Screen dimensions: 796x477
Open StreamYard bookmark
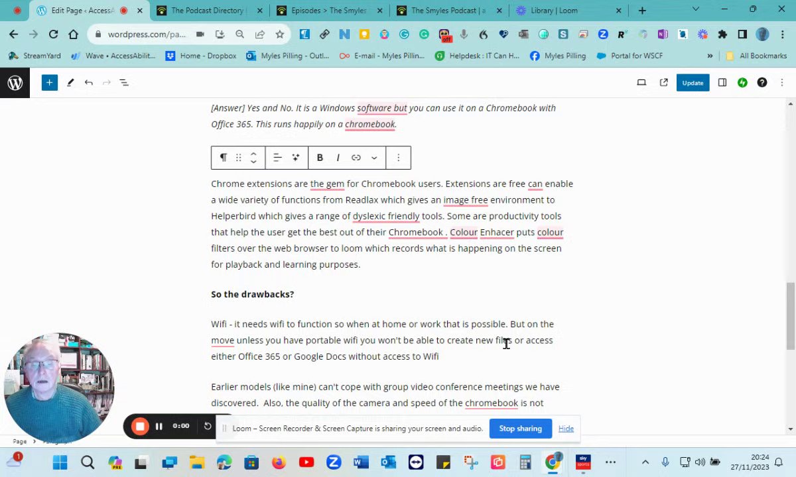point(36,56)
